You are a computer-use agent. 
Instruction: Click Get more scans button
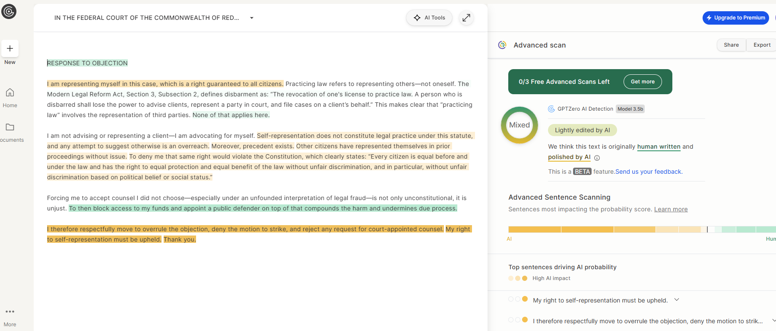(642, 82)
